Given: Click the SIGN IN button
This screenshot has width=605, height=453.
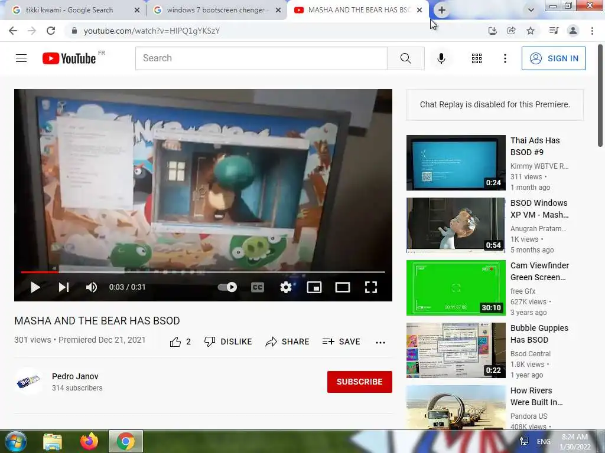Looking at the screenshot, I should click(x=554, y=58).
